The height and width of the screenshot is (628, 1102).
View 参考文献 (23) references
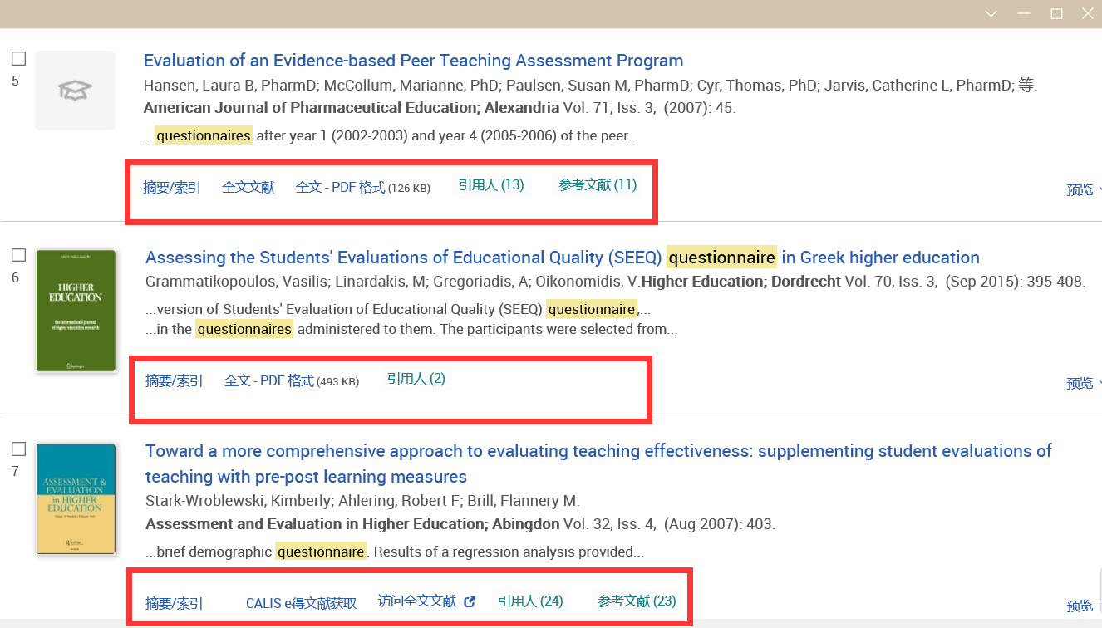click(637, 601)
